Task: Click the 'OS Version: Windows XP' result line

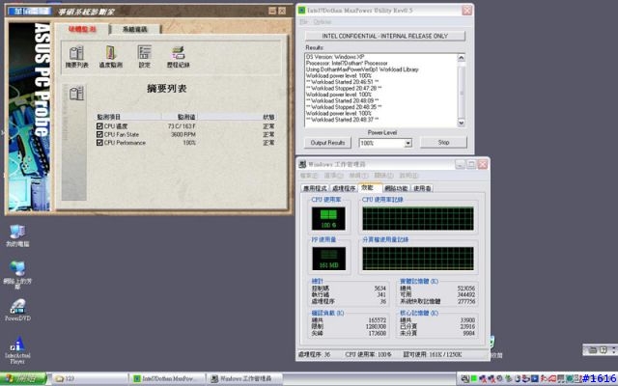Action: click(x=335, y=57)
